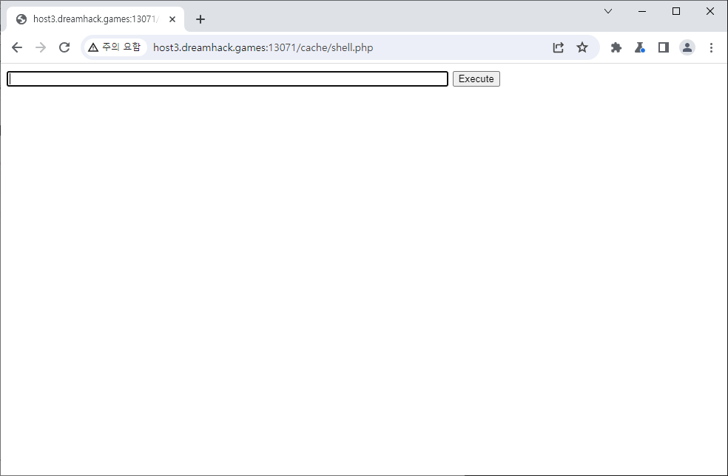Open a new tab with plus button
This screenshot has width=728, height=476.
(200, 19)
